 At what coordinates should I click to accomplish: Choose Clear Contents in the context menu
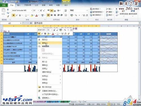point(50,72)
